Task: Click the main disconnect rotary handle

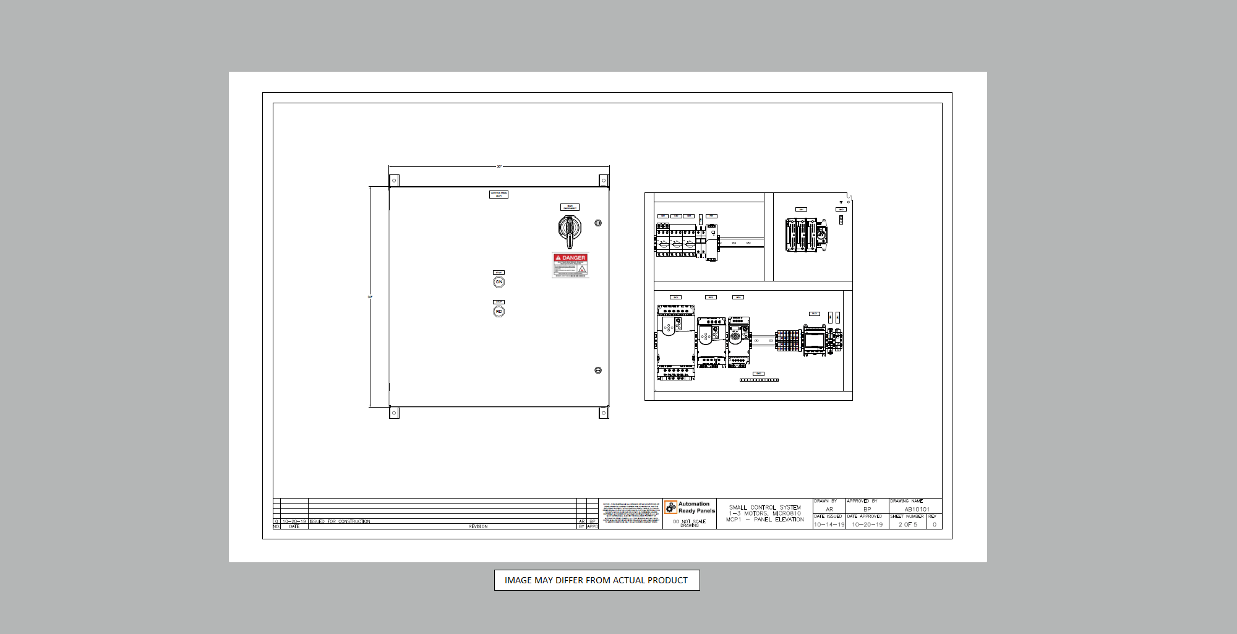Action: click(x=569, y=229)
